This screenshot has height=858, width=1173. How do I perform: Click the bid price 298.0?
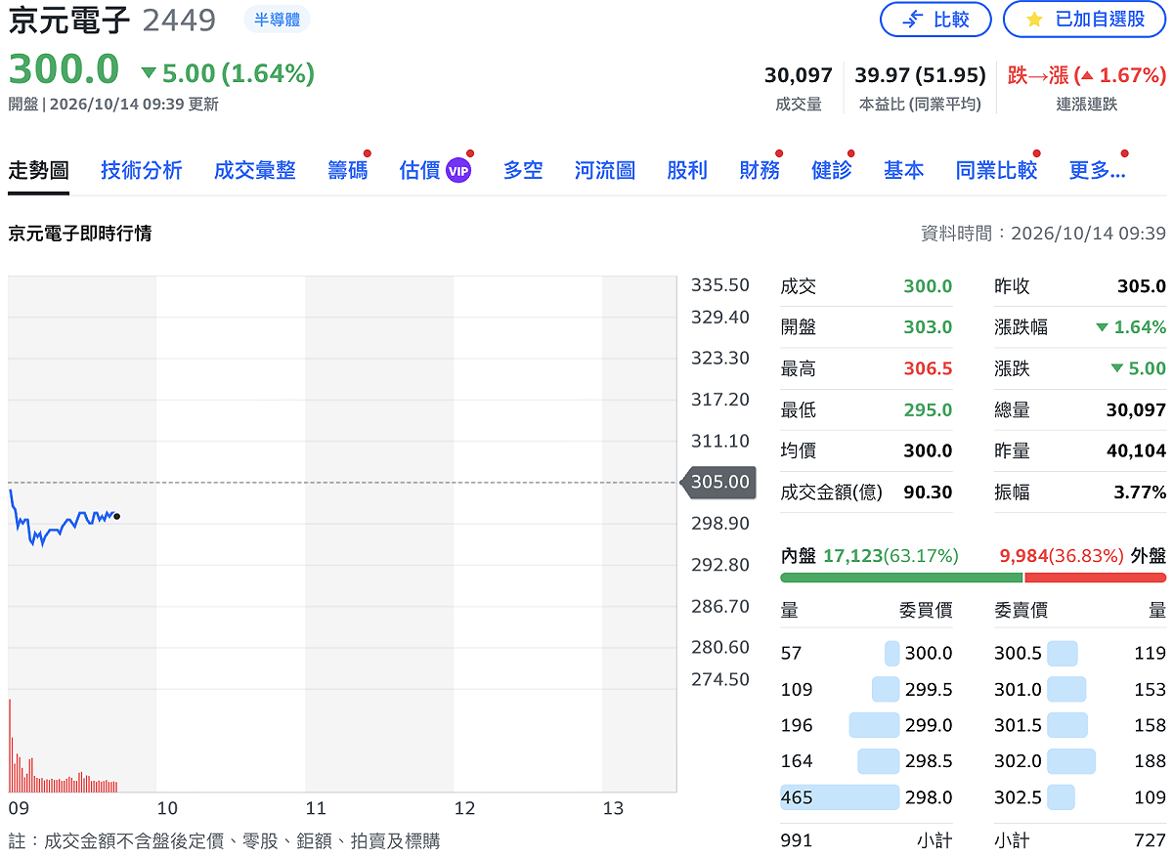(929, 797)
